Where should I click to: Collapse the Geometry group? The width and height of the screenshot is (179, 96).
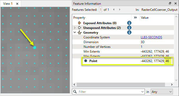tap(75, 32)
